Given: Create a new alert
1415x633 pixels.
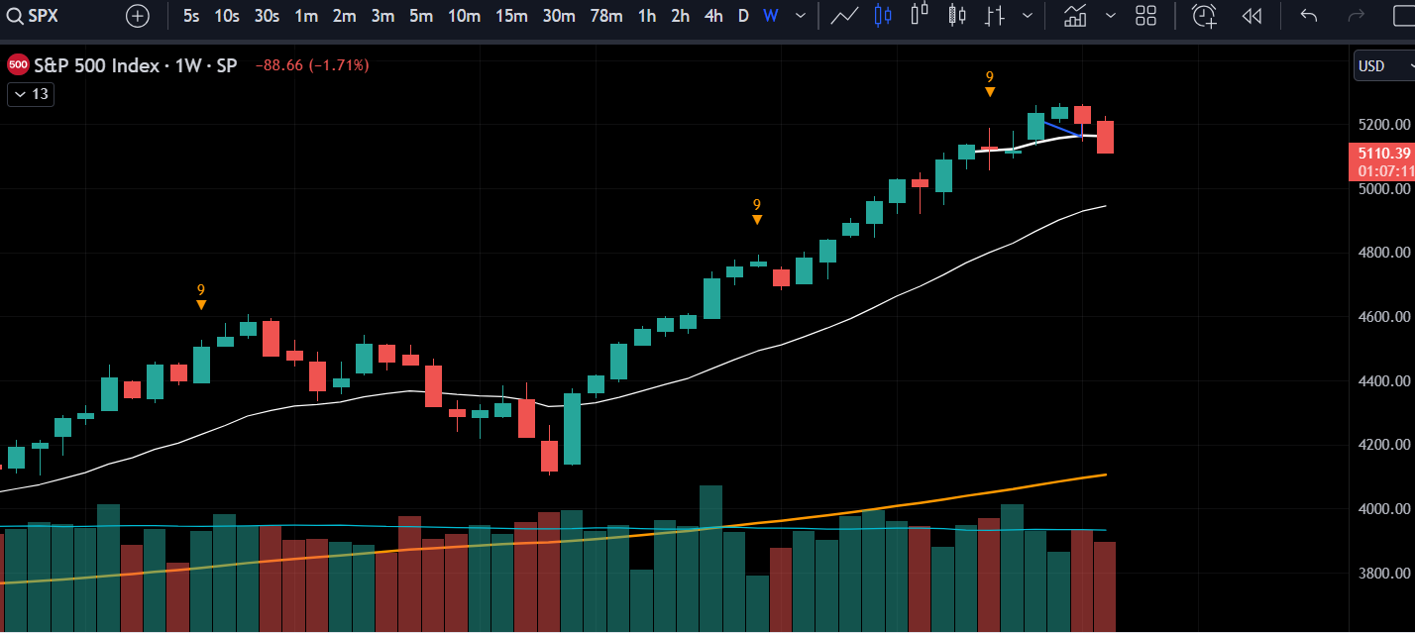Looking at the screenshot, I should pyautogui.click(x=1204, y=16).
